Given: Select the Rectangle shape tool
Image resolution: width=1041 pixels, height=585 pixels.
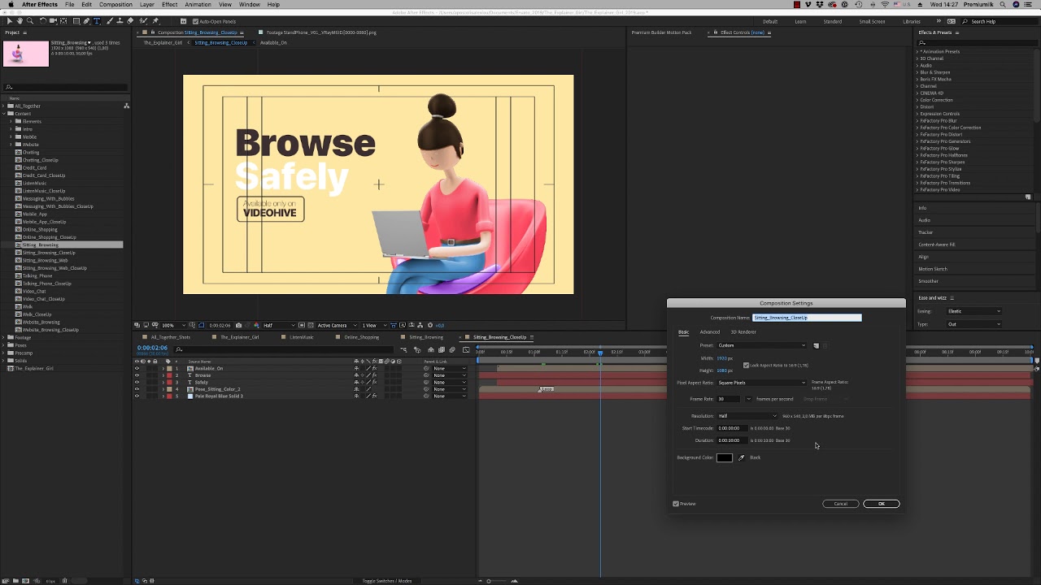Looking at the screenshot, I should tap(76, 21).
